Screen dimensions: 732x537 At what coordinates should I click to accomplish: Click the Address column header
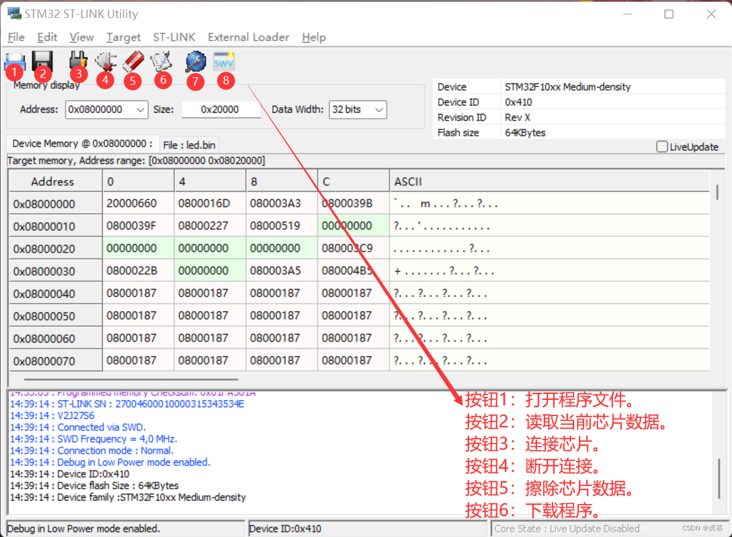click(56, 181)
